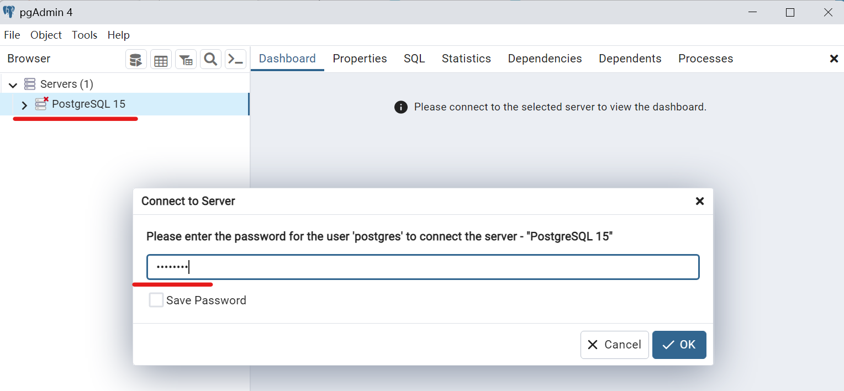844x391 pixels.
Task: Switch to the Statistics tab
Action: 466,59
